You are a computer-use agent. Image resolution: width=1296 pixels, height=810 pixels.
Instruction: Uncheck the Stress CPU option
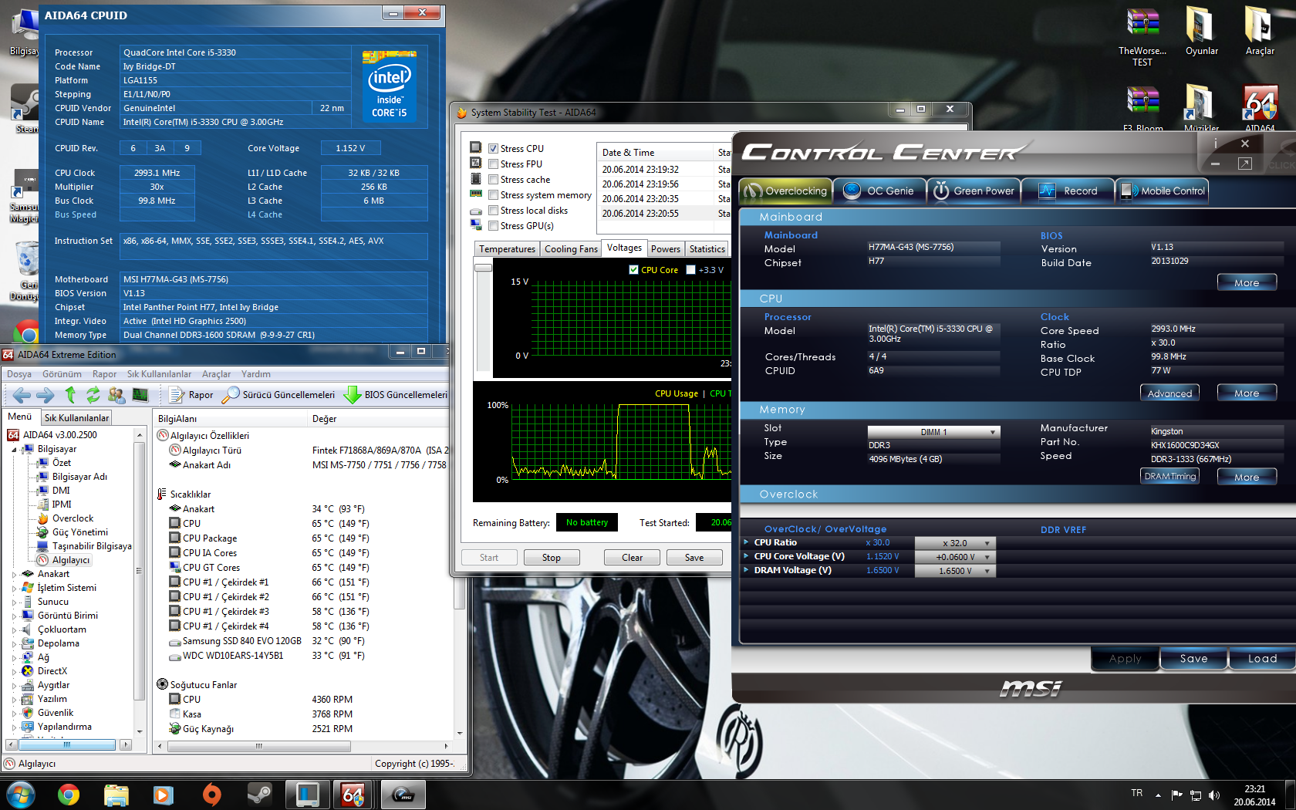[x=493, y=149]
